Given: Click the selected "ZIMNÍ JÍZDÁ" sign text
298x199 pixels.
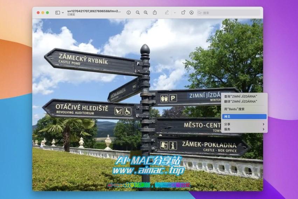Looking at the screenshot, I should [205, 95].
